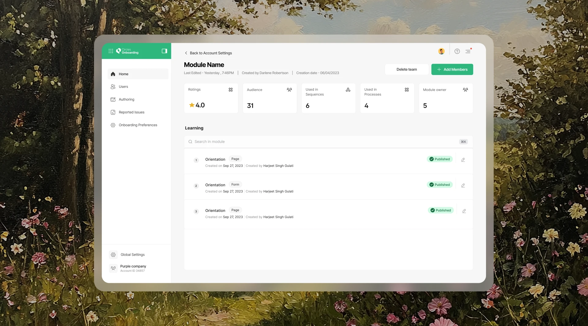Image resolution: width=588 pixels, height=326 pixels.
Task: Go to Home in sidebar
Action: (138, 74)
